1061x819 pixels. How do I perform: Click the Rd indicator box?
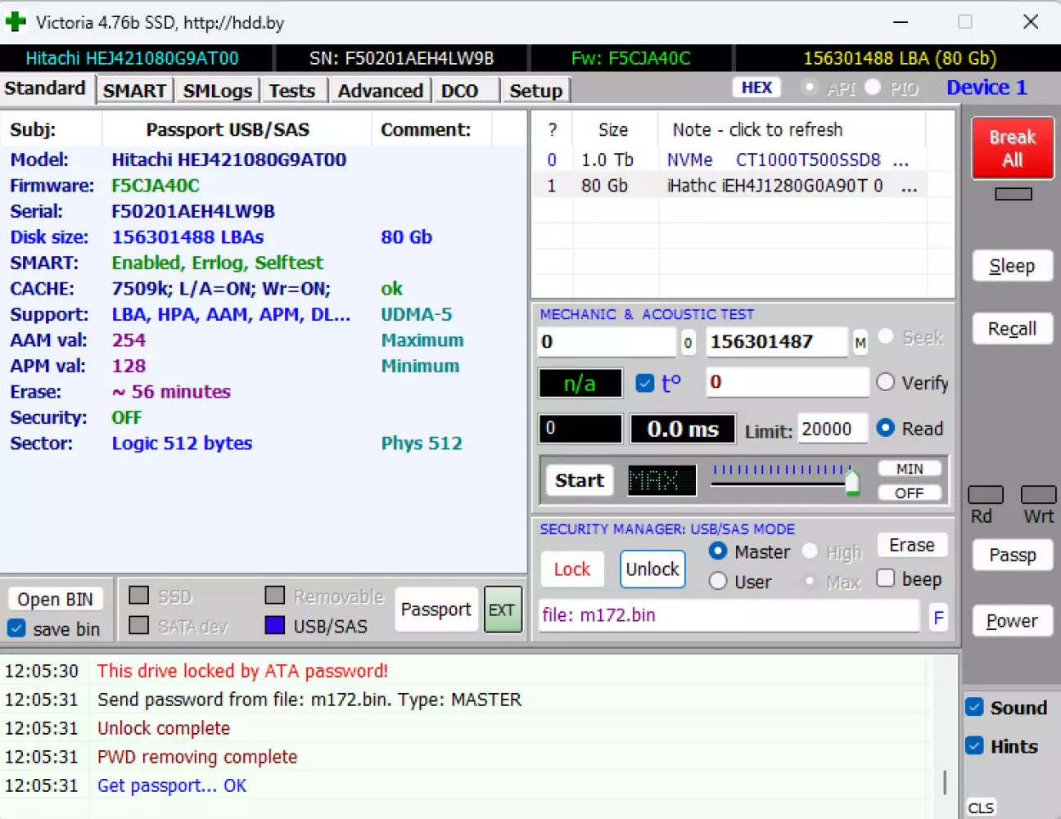click(x=985, y=494)
